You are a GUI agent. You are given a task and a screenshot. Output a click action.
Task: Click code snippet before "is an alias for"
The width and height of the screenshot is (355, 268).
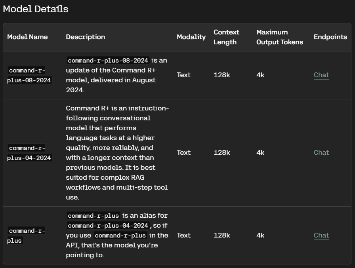tap(93, 215)
